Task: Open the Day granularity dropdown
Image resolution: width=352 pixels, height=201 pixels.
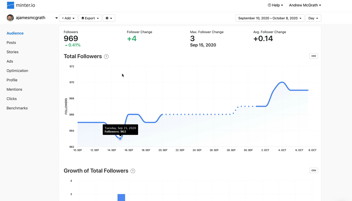Action: click(x=313, y=18)
